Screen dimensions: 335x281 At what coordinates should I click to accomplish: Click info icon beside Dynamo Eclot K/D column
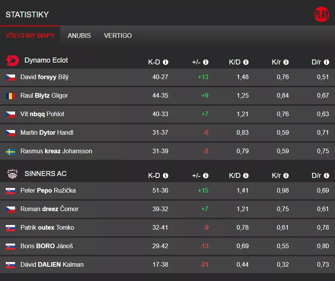pyautogui.click(x=246, y=62)
